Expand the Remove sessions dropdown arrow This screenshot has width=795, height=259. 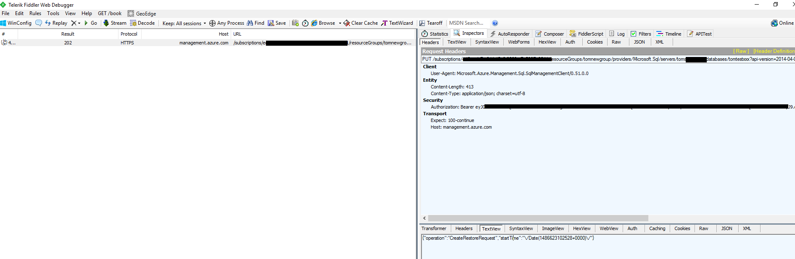coord(79,23)
